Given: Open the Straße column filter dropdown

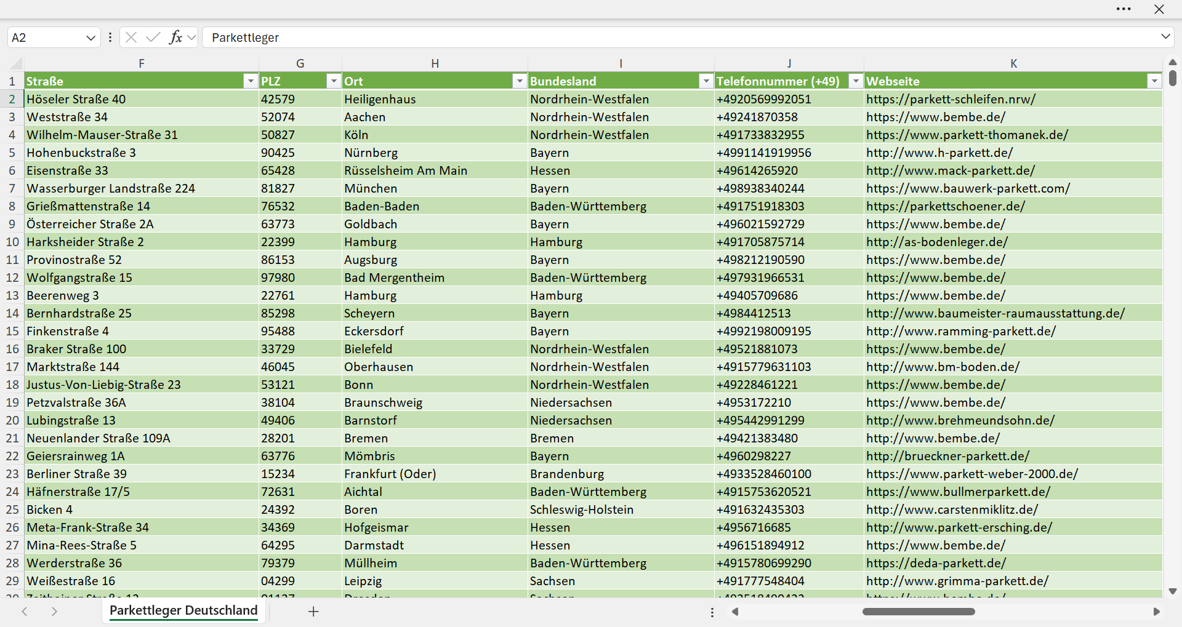Looking at the screenshot, I should coord(250,81).
